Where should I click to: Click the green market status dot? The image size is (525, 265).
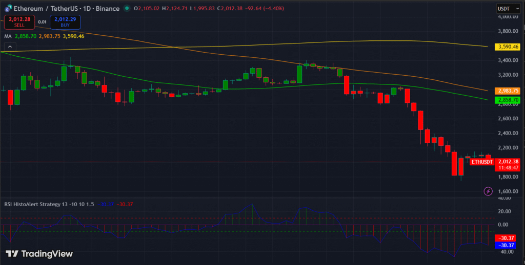(x=127, y=8)
